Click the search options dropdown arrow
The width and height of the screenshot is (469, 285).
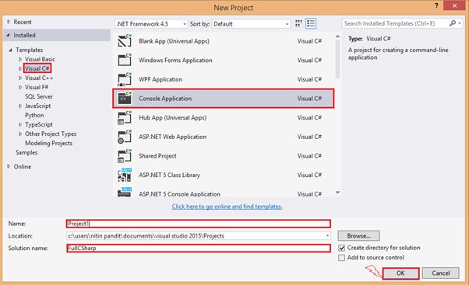[x=460, y=23]
